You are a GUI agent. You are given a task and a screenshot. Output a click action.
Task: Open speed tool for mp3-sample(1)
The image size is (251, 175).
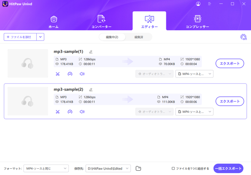pyautogui.click(x=70, y=74)
